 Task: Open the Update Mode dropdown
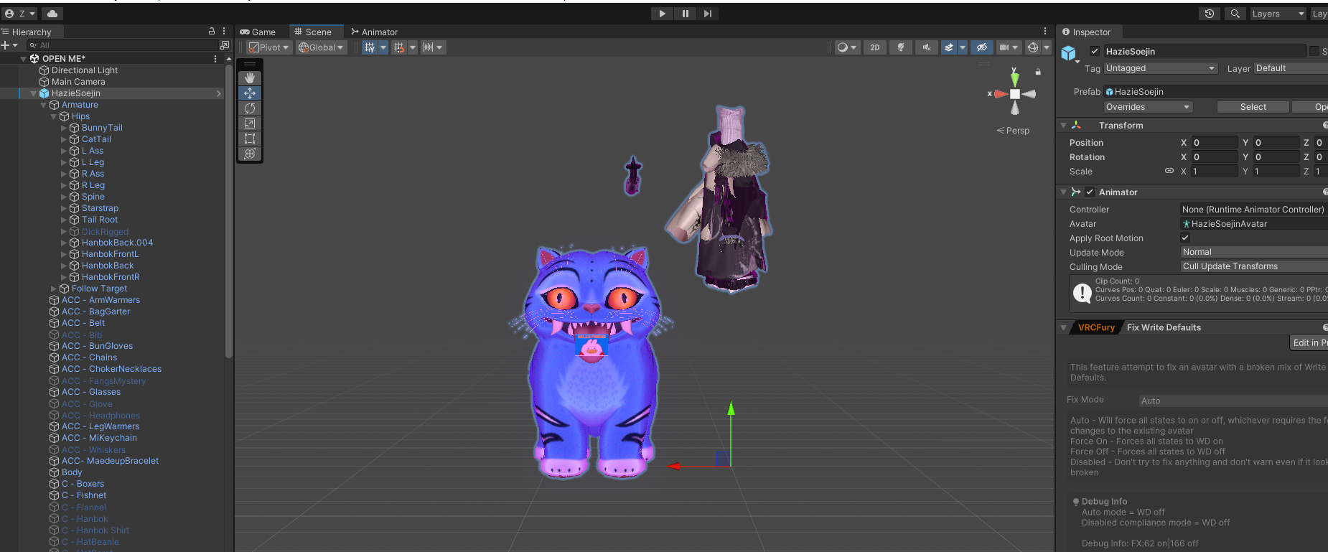click(x=1254, y=252)
